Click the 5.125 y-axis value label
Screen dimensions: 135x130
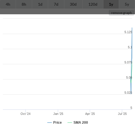(x=128, y=32)
